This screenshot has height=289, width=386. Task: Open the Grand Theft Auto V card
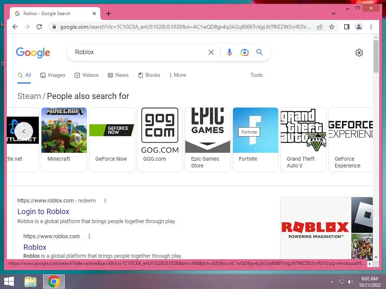(303, 139)
